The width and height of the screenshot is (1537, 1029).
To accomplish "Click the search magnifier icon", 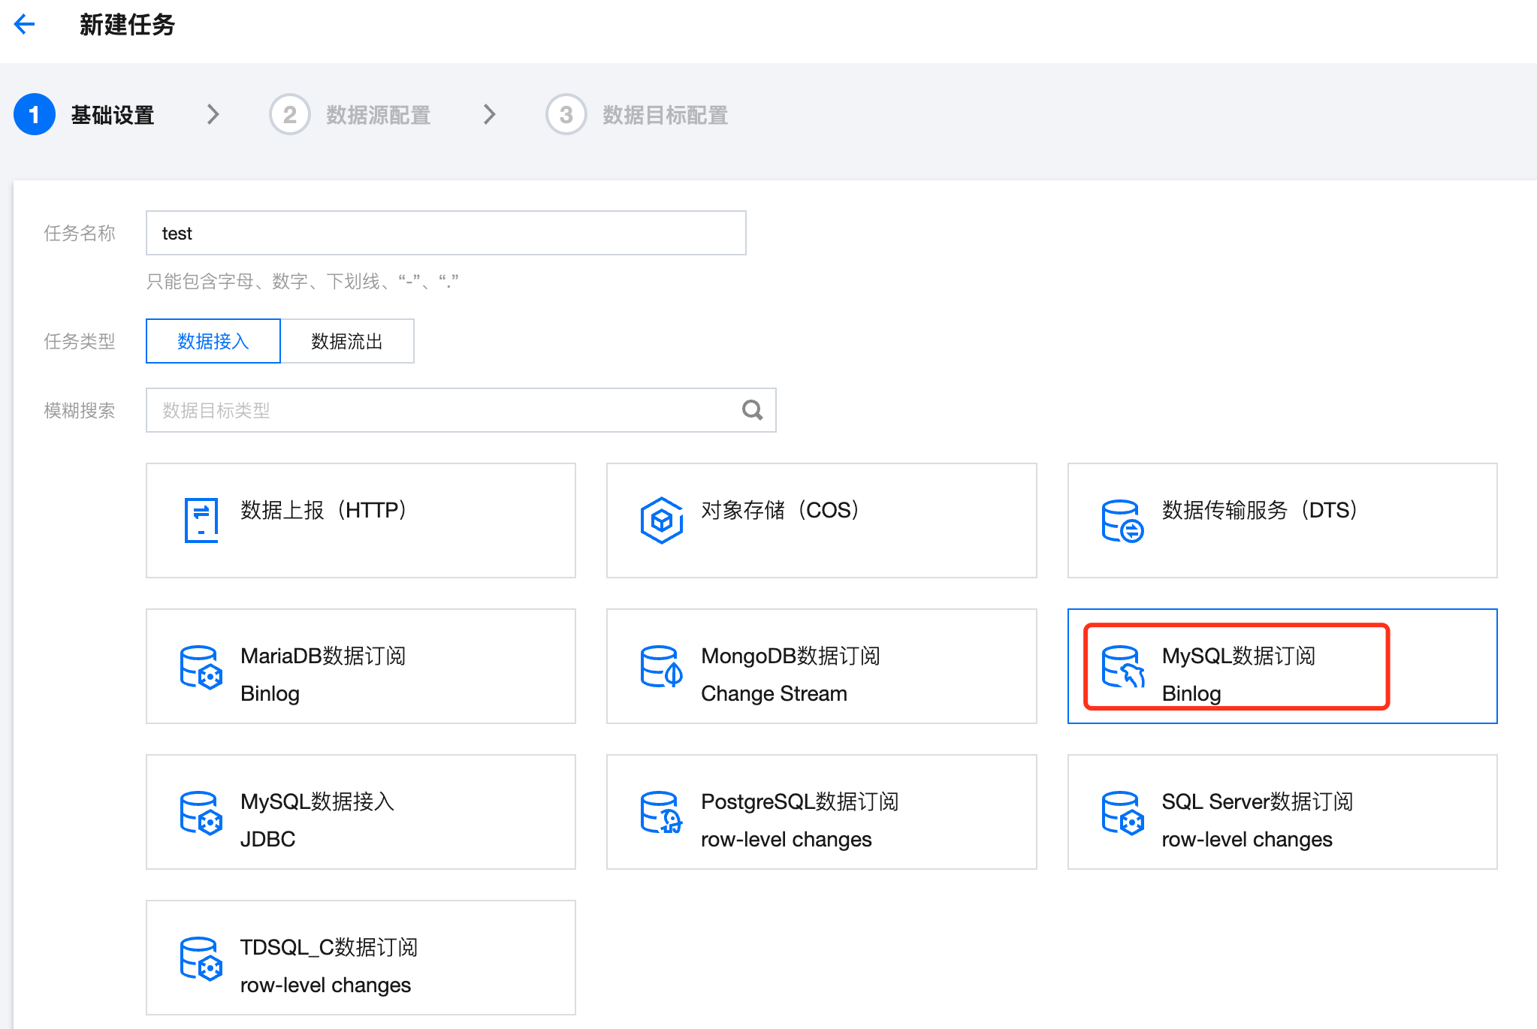I will [752, 410].
